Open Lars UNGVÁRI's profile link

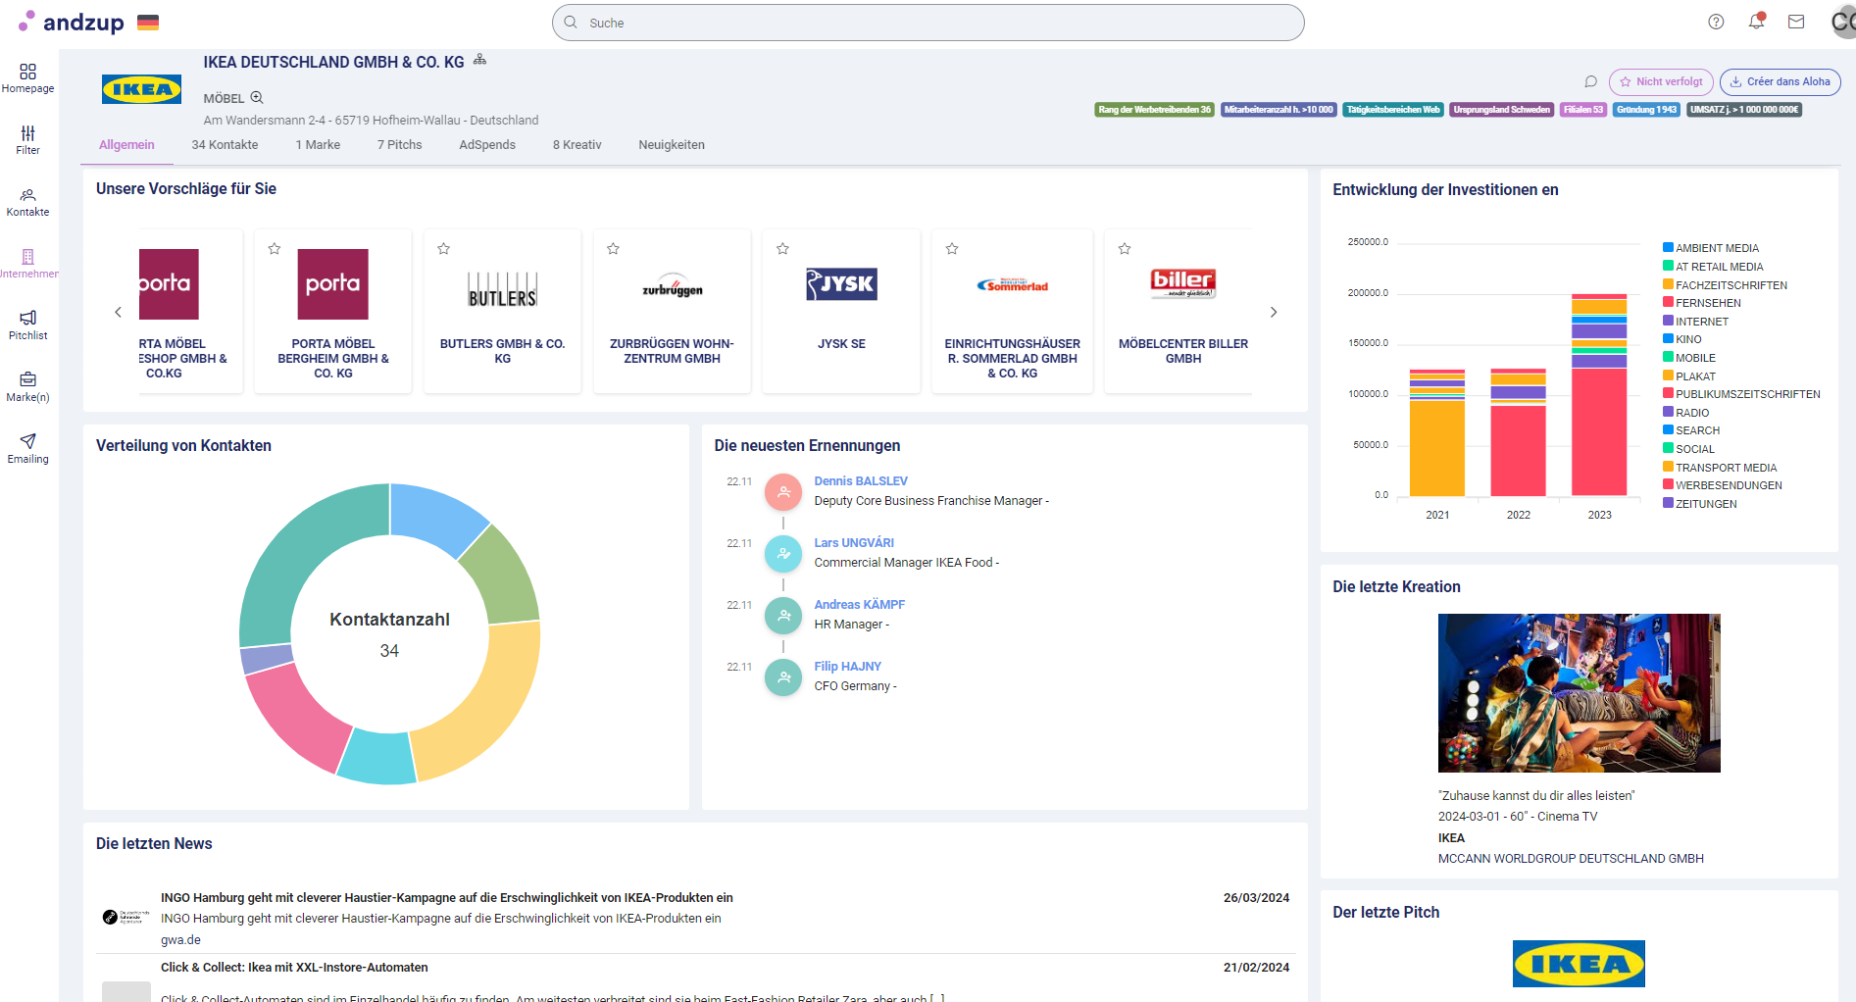click(x=854, y=543)
